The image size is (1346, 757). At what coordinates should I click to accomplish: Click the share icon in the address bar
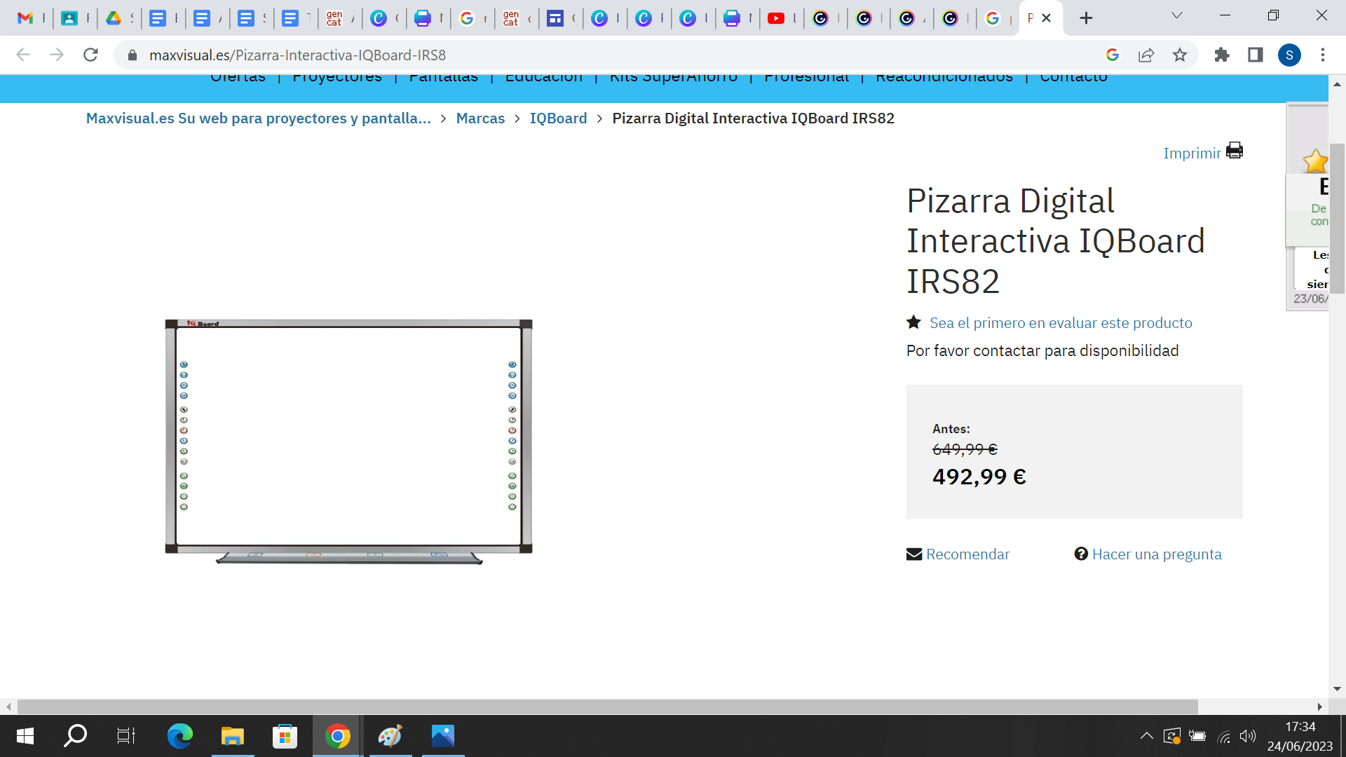click(1146, 54)
